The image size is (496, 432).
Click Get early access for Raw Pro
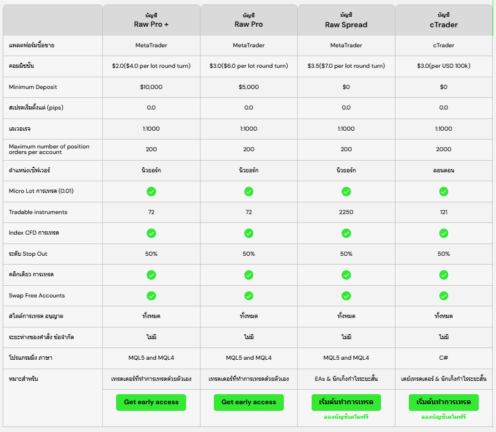(x=249, y=402)
